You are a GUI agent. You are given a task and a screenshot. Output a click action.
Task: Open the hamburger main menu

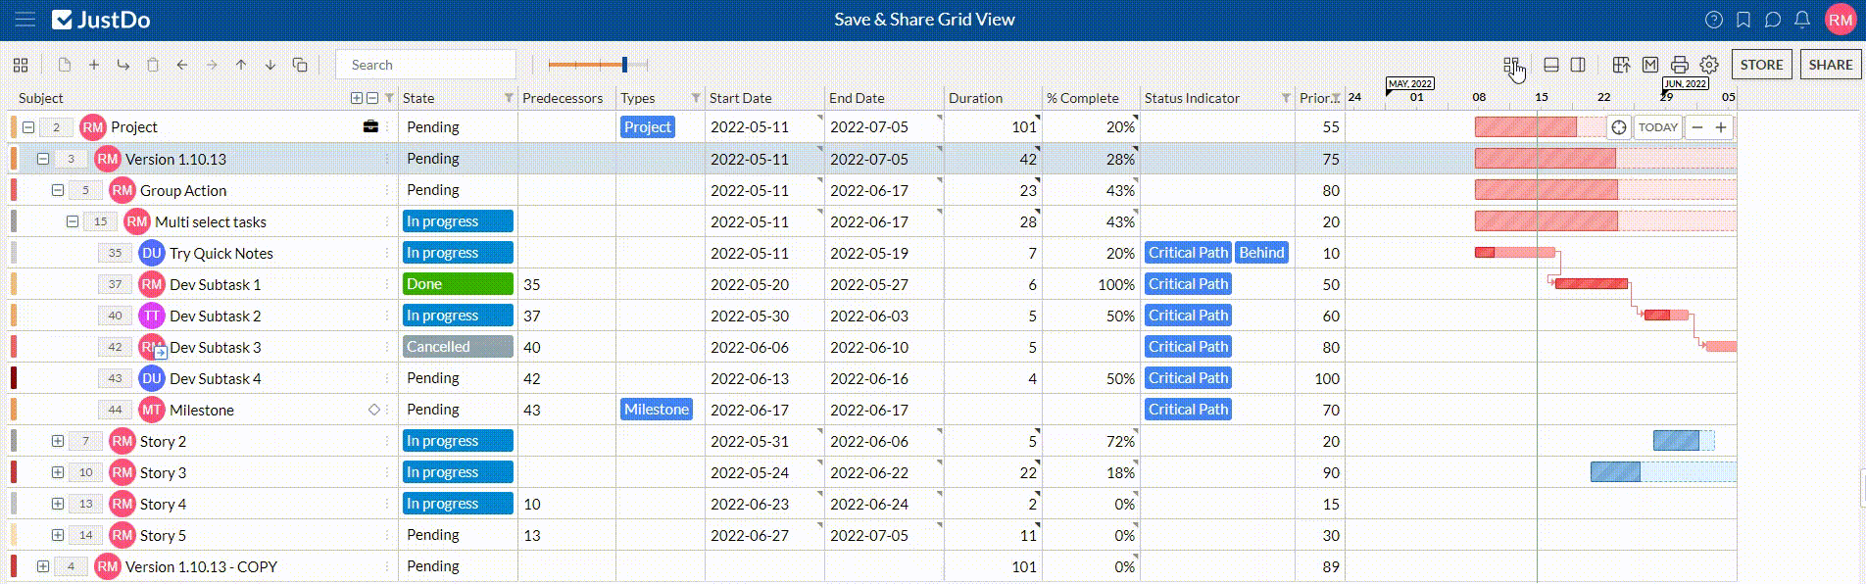coord(25,20)
